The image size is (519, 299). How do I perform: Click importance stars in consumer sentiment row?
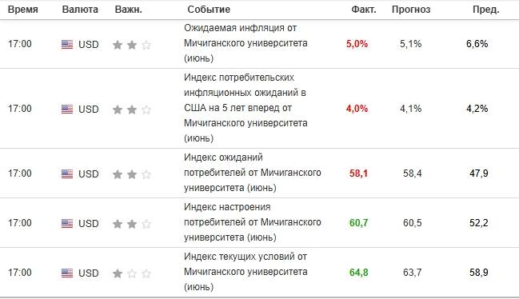(x=132, y=224)
